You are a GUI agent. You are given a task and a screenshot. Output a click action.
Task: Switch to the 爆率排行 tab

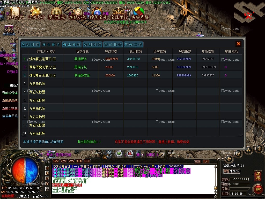(x=72, y=45)
